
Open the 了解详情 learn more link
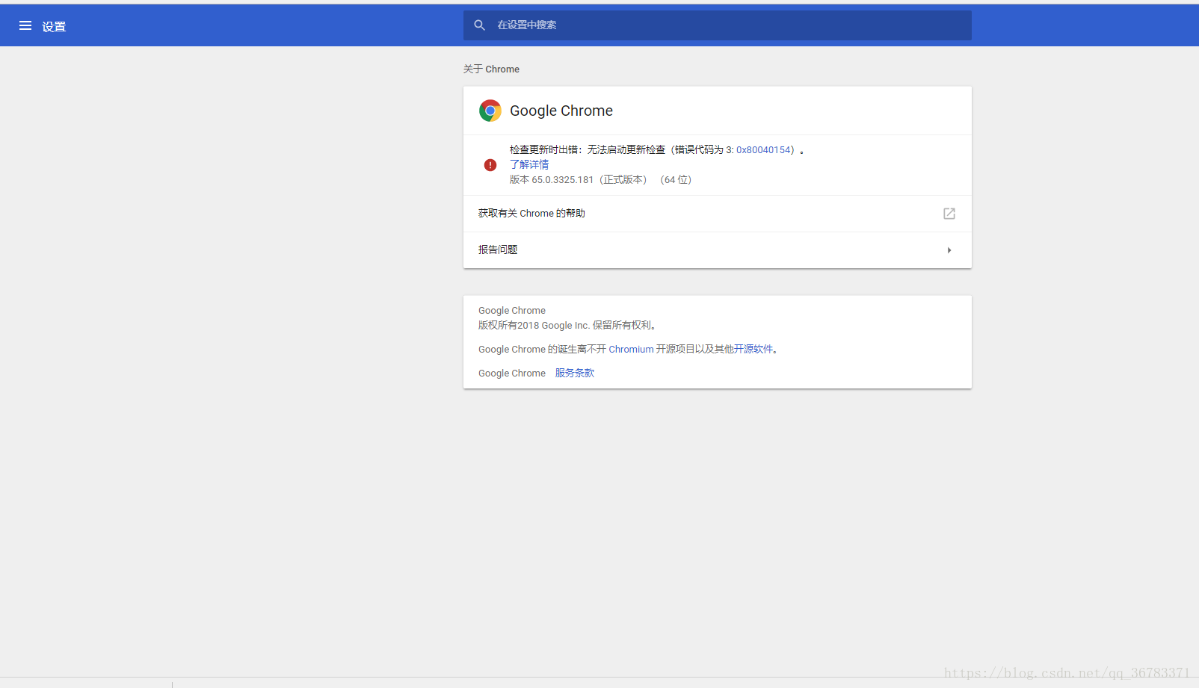pos(529,164)
